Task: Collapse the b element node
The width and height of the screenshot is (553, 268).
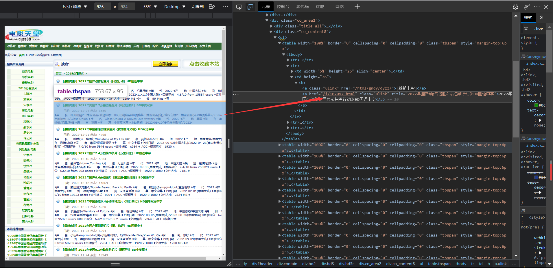Action: coord(296,83)
